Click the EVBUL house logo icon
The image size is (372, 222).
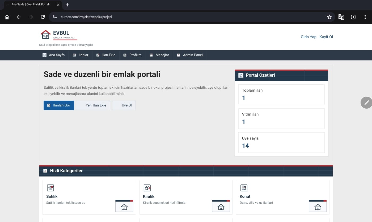click(x=46, y=35)
